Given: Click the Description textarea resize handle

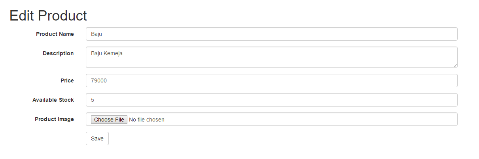Looking at the screenshot, I should click(x=455, y=65).
